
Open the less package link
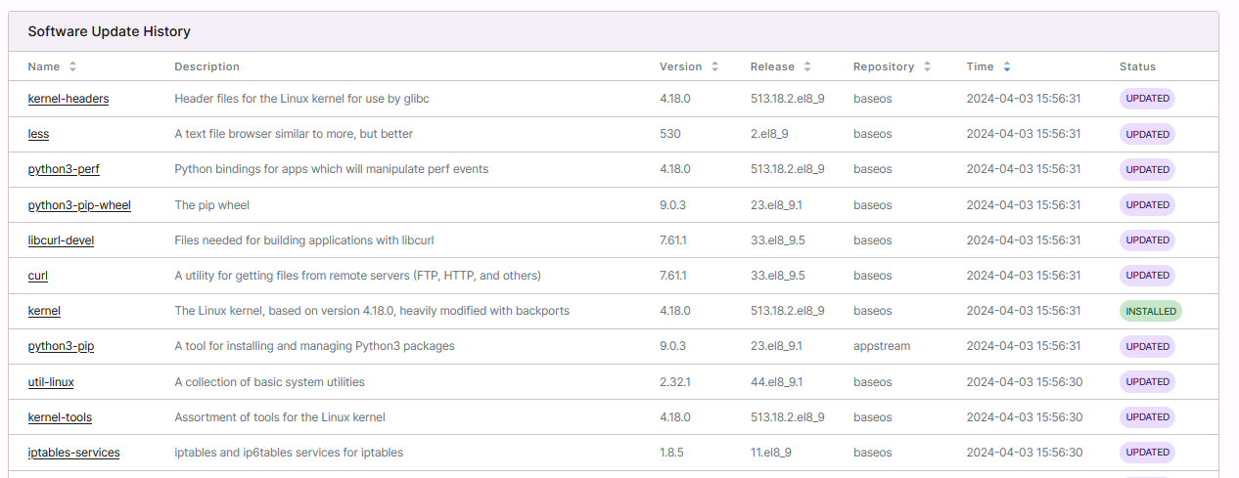pyautogui.click(x=38, y=134)
